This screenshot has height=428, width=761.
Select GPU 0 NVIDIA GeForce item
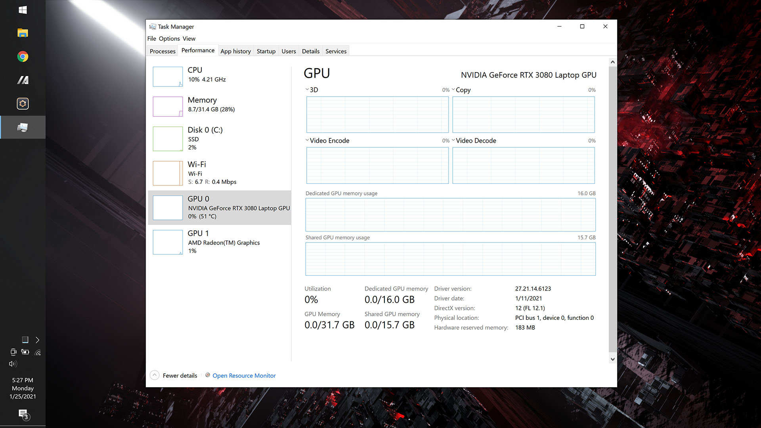pyautogui.click(x=220, y=207)
